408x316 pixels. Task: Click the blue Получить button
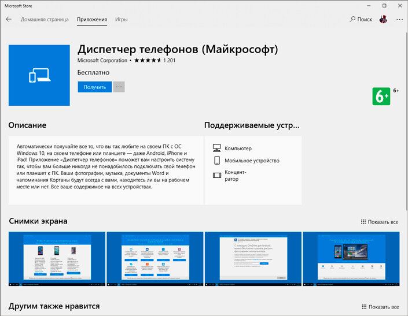[x=95, y=87]
